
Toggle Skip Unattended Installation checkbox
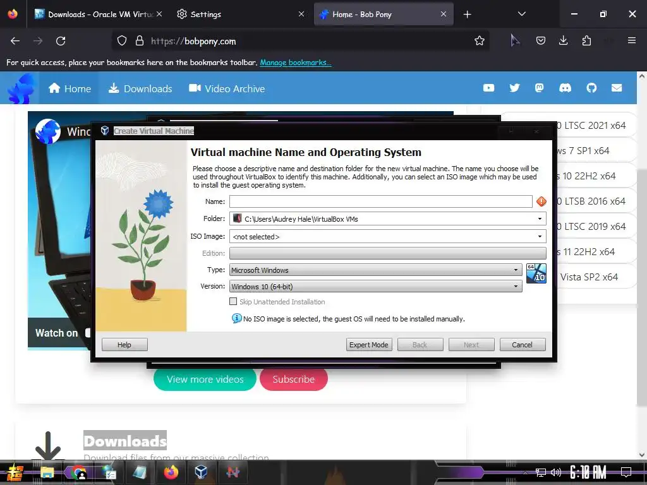pyautogui.click(x=233, y=301)
